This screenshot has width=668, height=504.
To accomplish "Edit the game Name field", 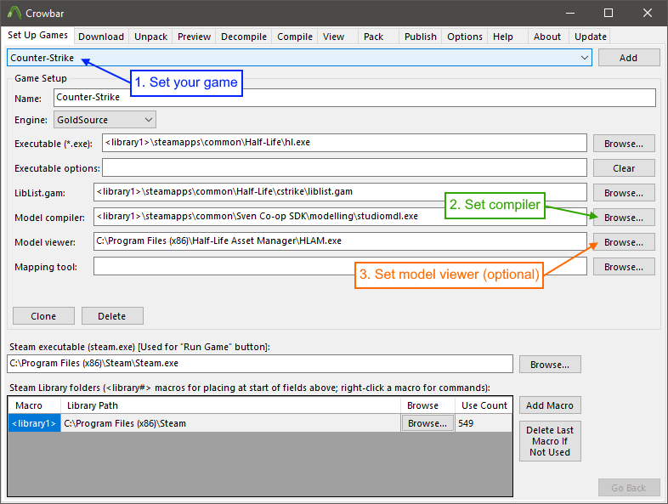I will coord(354,98).
